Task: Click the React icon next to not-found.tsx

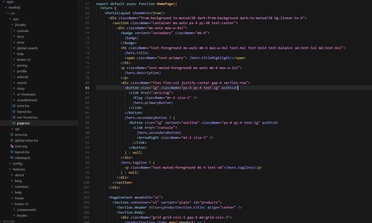Action: click(14, 117)
